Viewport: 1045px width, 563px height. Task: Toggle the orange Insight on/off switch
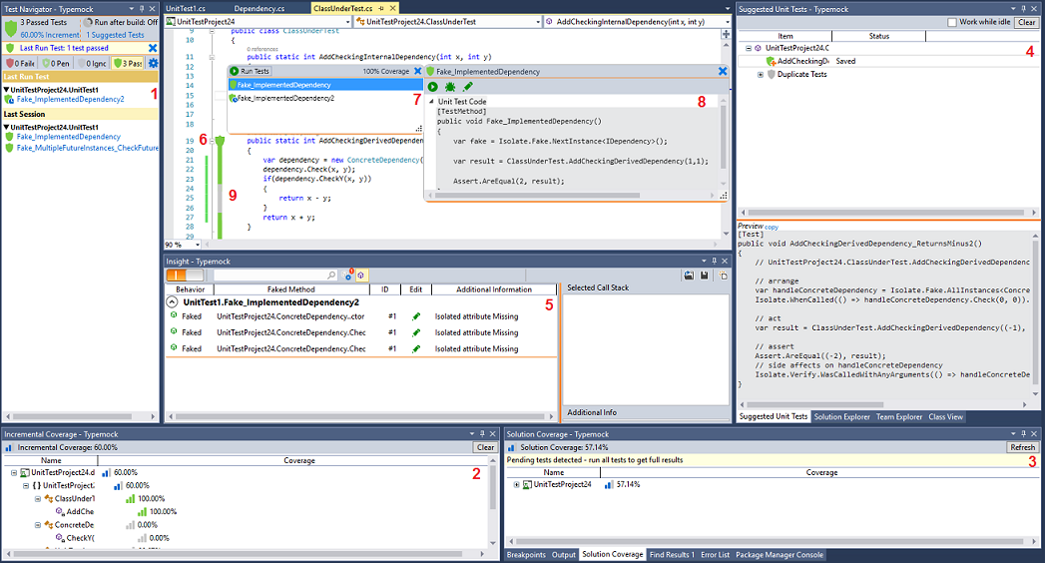coord(185,275)
